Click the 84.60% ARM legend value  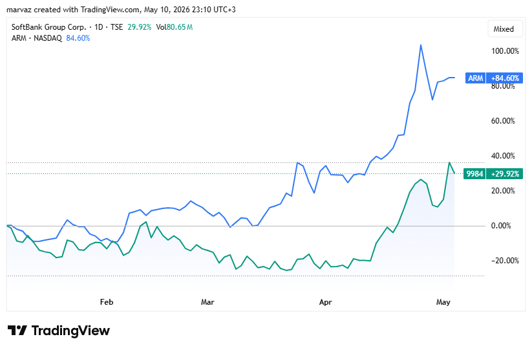[78, 38]
